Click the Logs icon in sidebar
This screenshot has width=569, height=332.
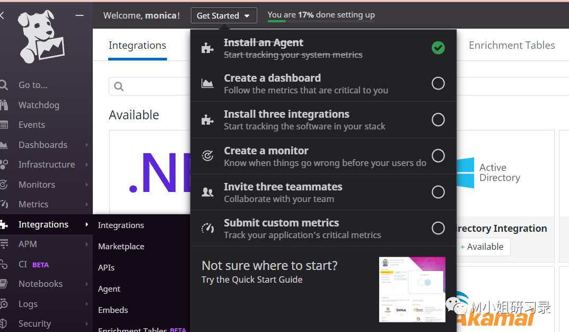pyautogui.click(x=4, y=304)
